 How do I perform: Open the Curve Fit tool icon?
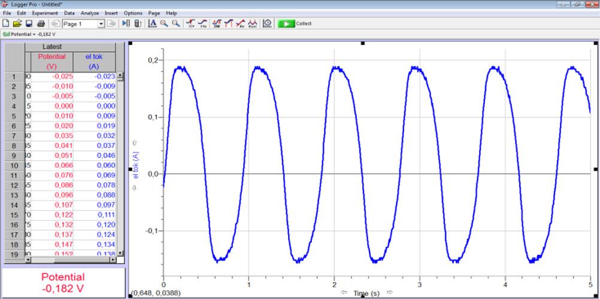click(x=252, y=23)
